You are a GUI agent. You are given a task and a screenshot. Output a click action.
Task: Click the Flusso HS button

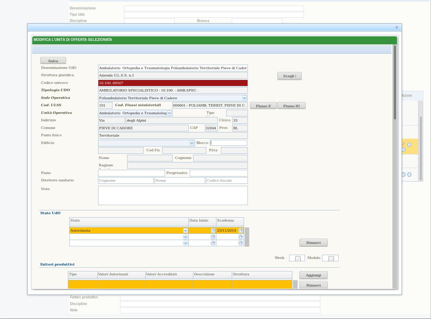point(291,106)
